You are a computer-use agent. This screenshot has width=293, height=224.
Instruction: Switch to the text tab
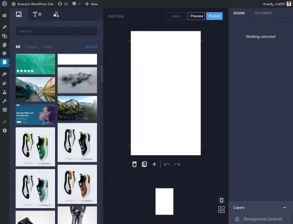tap(37, 14)
